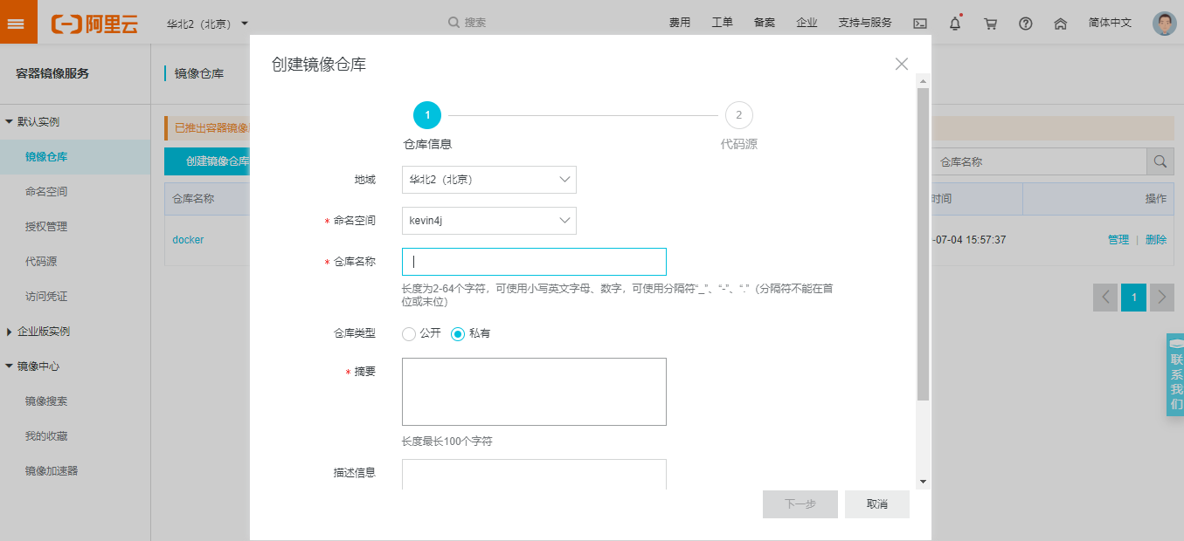Open the 地域 region dropdown
The image size is (1184, 541).
point(488,180)
